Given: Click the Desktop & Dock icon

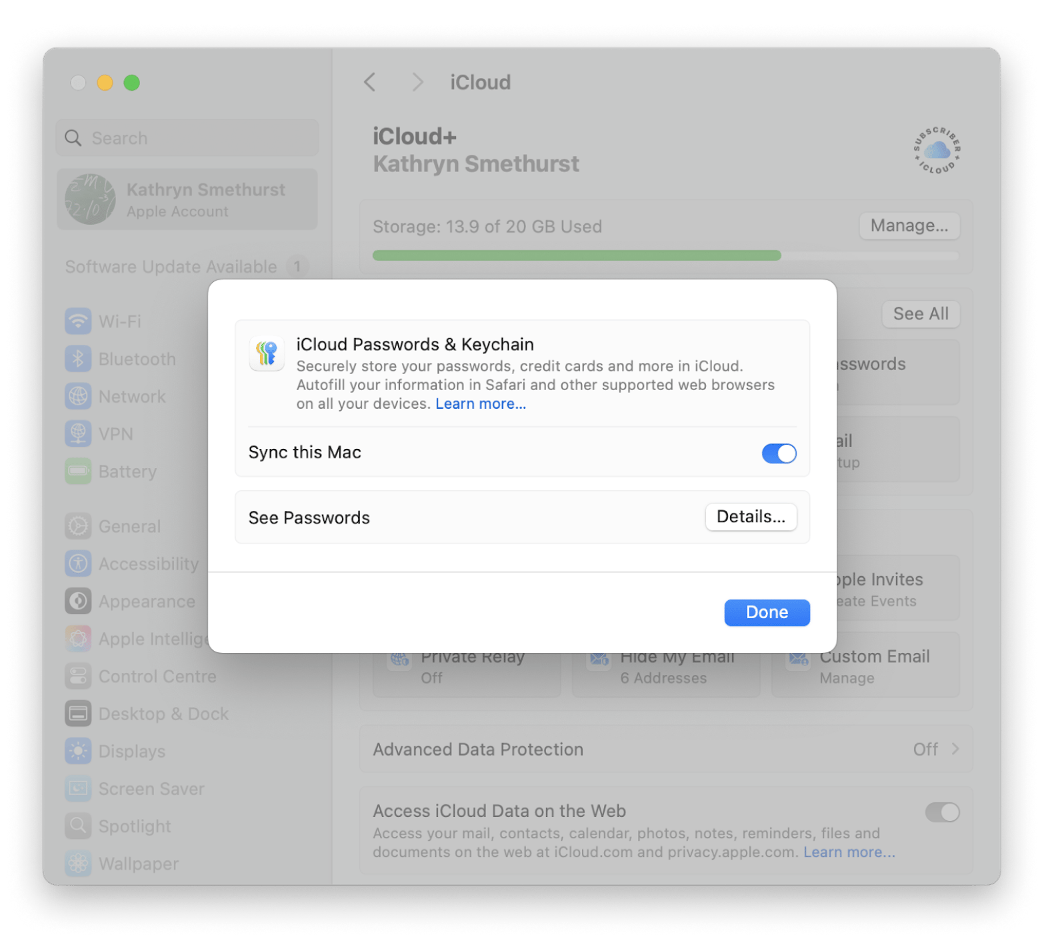Looking at the screenshot, I should 78,714.
